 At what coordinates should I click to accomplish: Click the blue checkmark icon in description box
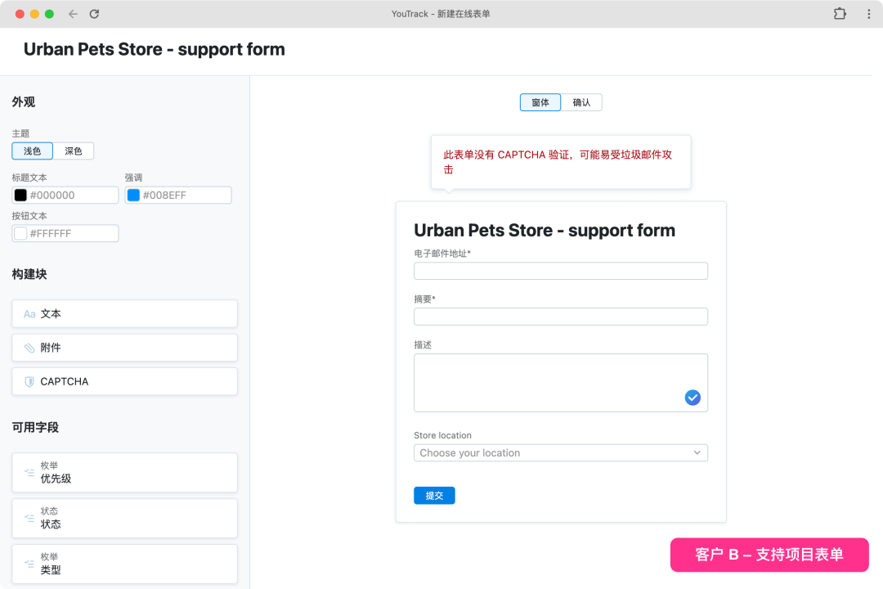[693, 398]
